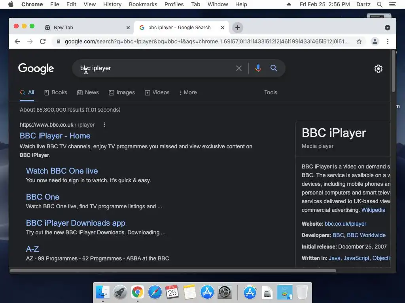Select the All results tab
This screenshot has height=303, width=405.
(27, 92)
